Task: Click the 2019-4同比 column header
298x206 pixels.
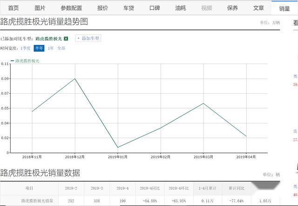Action: coord(150,188)
